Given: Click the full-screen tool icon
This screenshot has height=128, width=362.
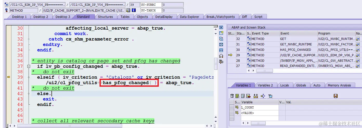Looking at the screenshot, I should (221, 44).
